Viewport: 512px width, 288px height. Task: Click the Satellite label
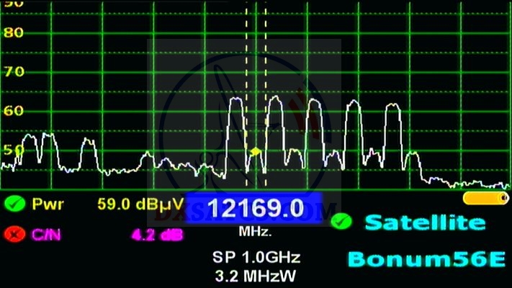point(425,222)
